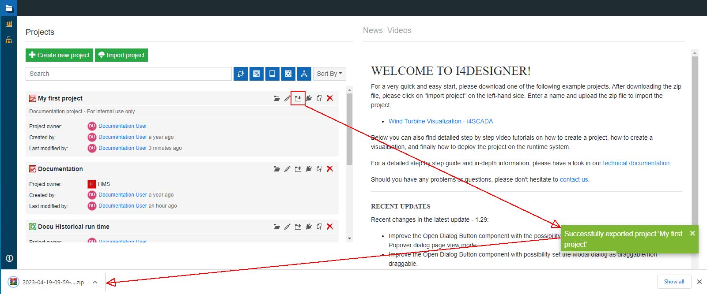Open project owner Documentation User link in My first project
707x294 pixels.
(123, 126)
